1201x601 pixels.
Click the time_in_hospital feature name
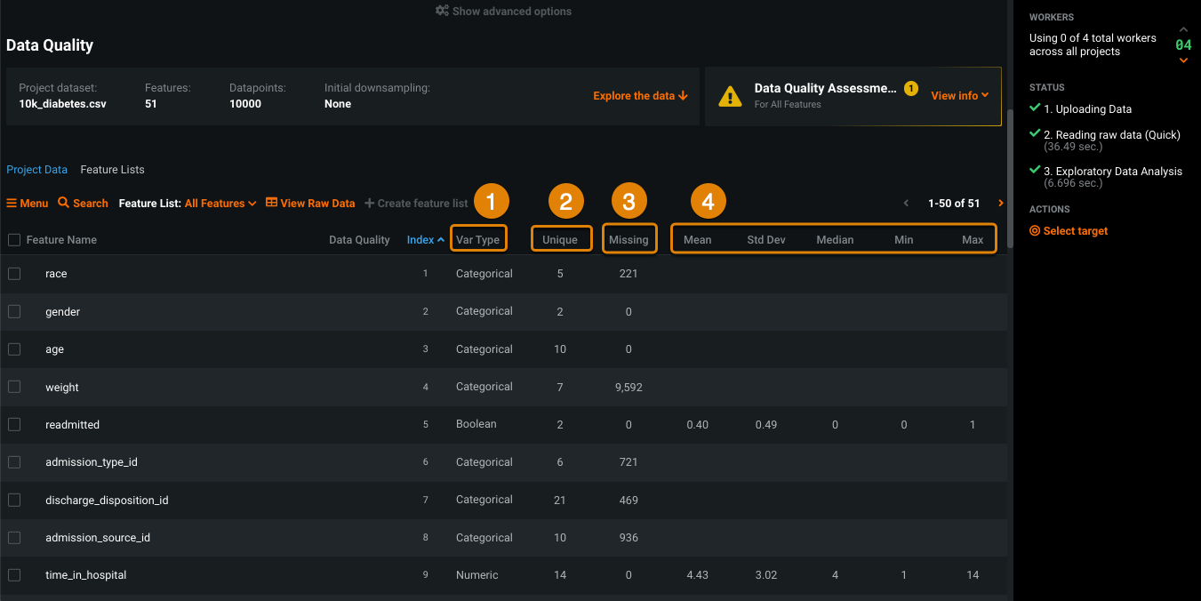click(x=86, y=575)
